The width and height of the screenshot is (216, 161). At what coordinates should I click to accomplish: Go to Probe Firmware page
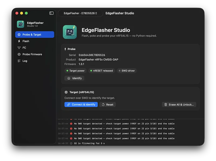35,54
